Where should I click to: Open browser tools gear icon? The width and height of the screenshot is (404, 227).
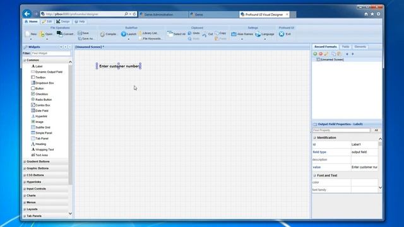click(x=378, y=14)
